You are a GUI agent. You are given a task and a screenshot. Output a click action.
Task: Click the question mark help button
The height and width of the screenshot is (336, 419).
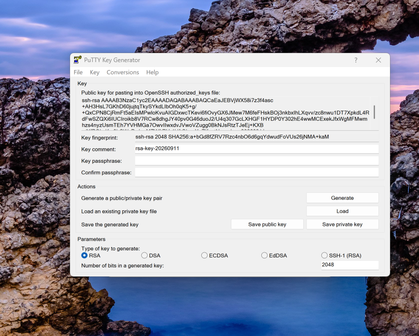[355, 60]
